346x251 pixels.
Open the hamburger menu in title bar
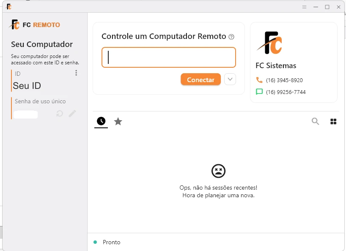click(x=304, y=7)
